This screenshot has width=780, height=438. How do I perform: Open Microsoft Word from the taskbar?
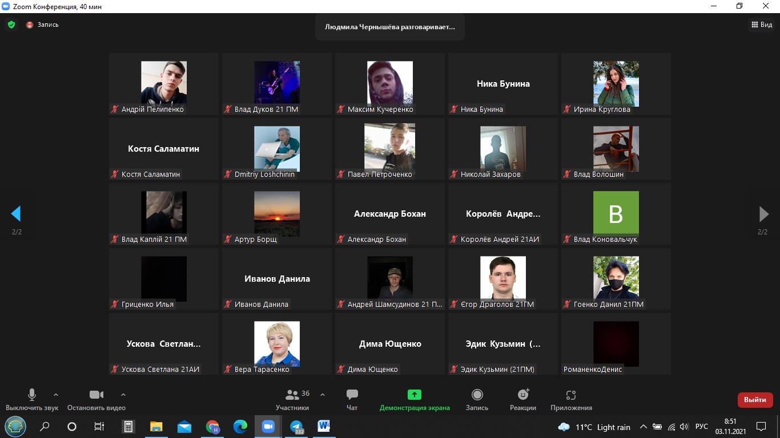pos(324,427)
